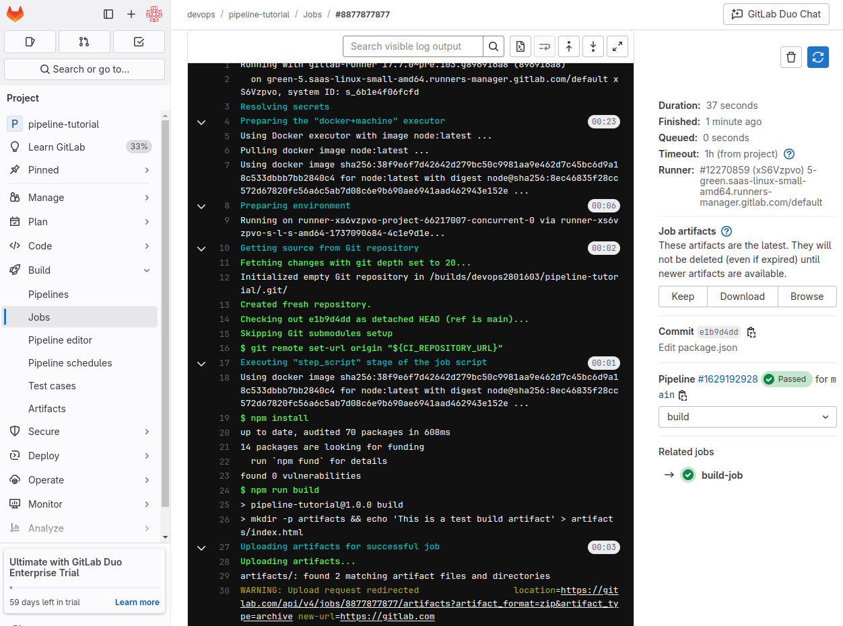The height and width of the screenshot is (626, 843).
Task: Open the build stage dropdown
Action: coord(747,417)
